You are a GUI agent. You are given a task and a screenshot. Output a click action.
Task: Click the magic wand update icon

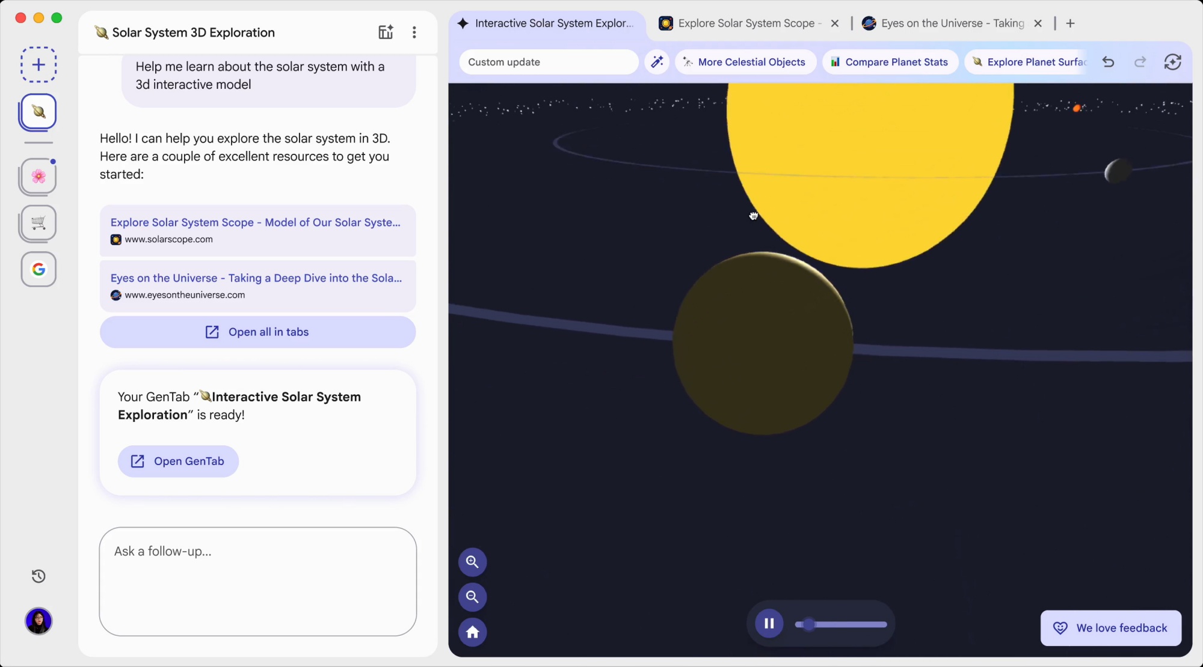(x=657, y=62)
